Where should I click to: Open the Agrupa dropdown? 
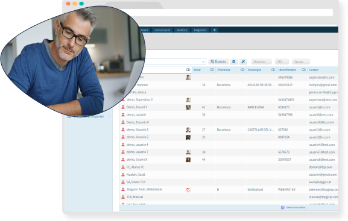click(x=301, y=61)
